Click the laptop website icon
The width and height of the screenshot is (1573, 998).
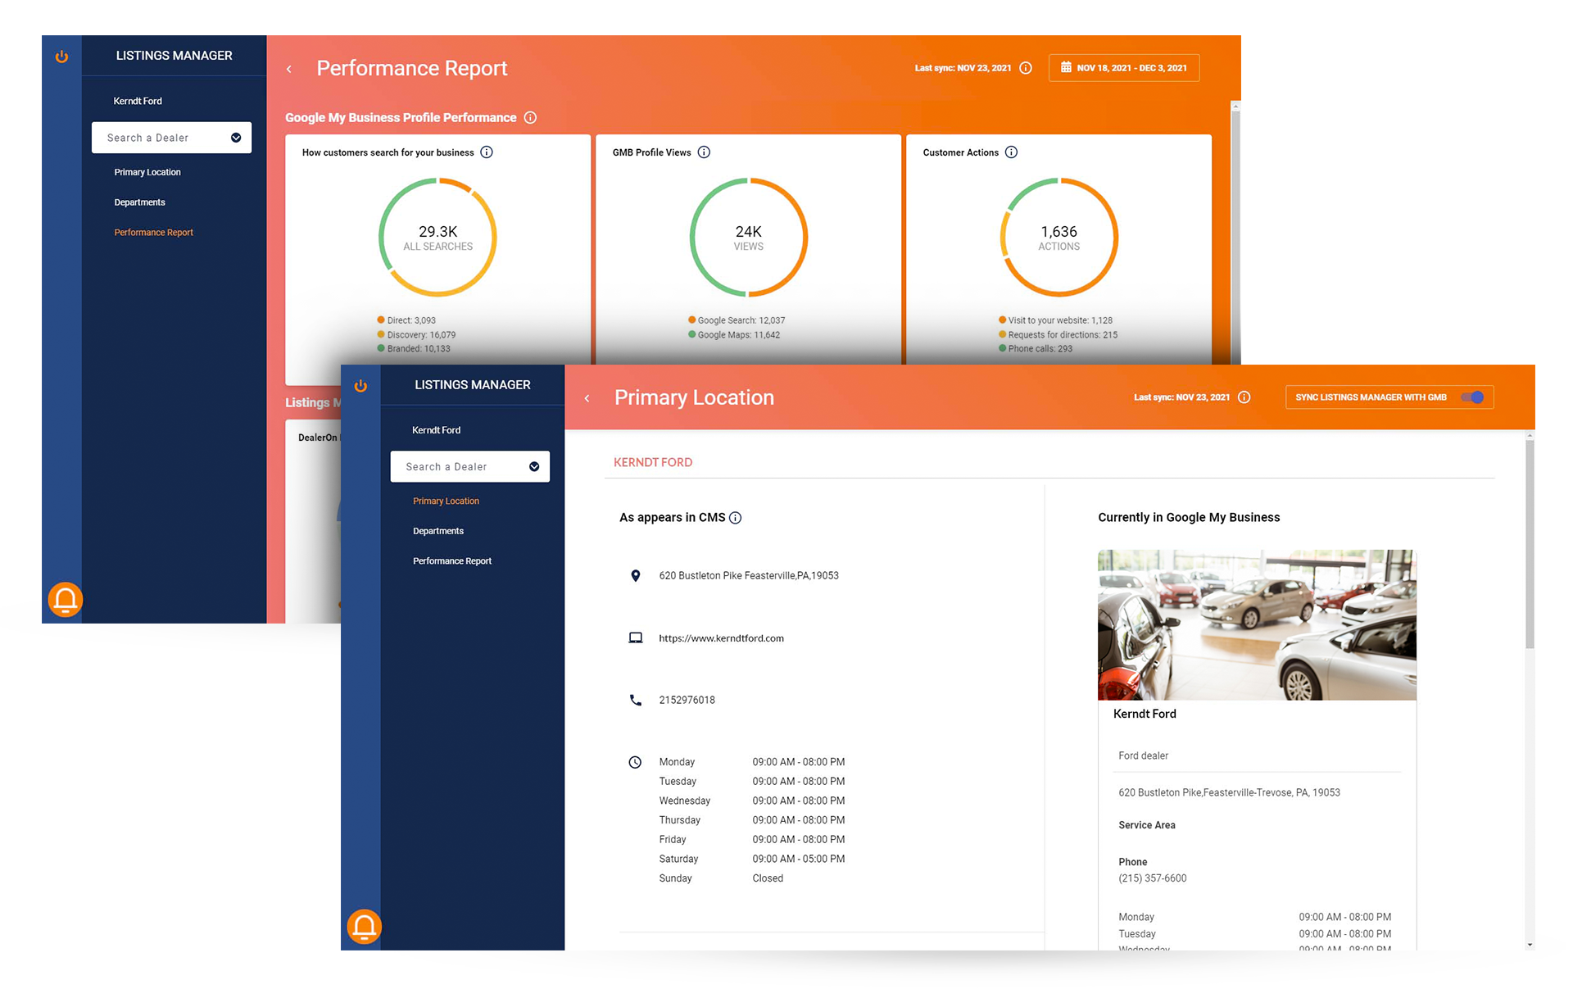(636, 638)
